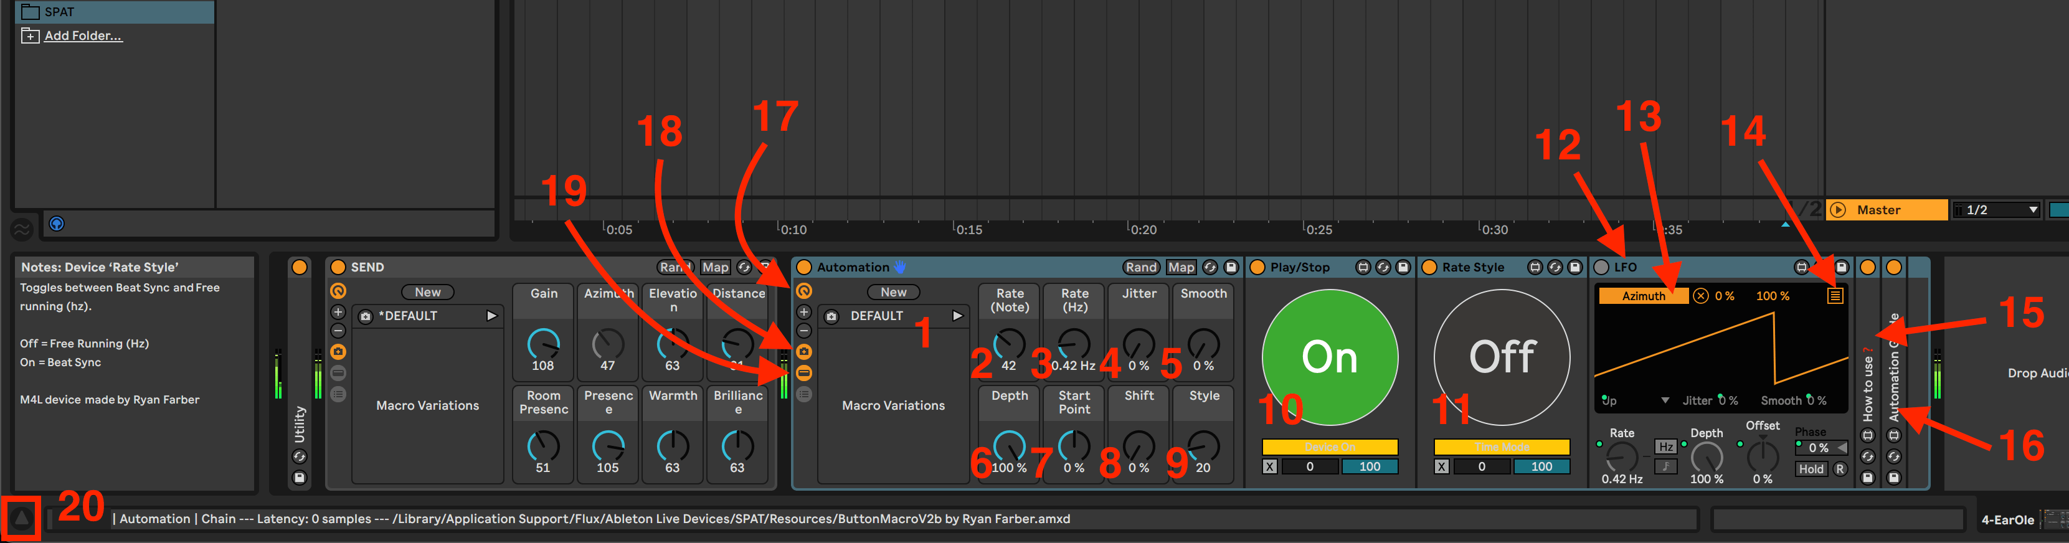Click the browser preview headphone icon
Viewport: 2069px width, 543px height.
click(56, 224)
